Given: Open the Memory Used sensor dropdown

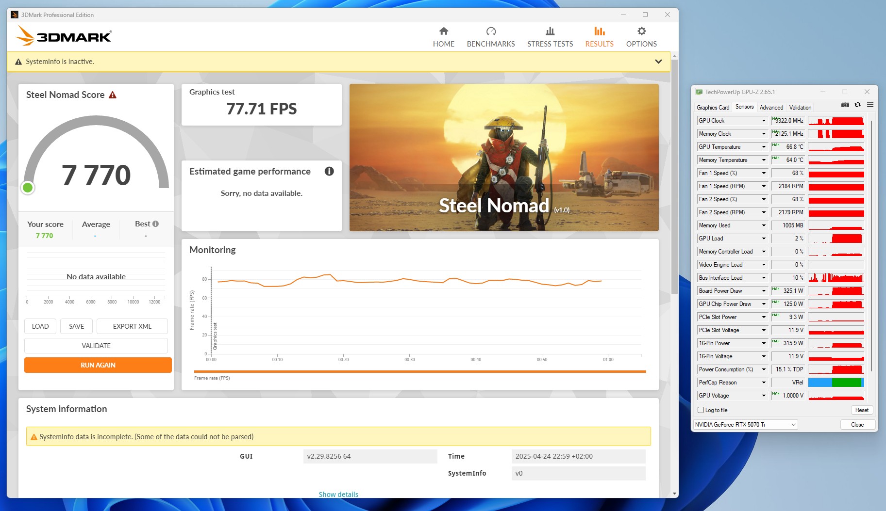Looking at the screenshot, I should pyautogui.click(x=764, y=225).
